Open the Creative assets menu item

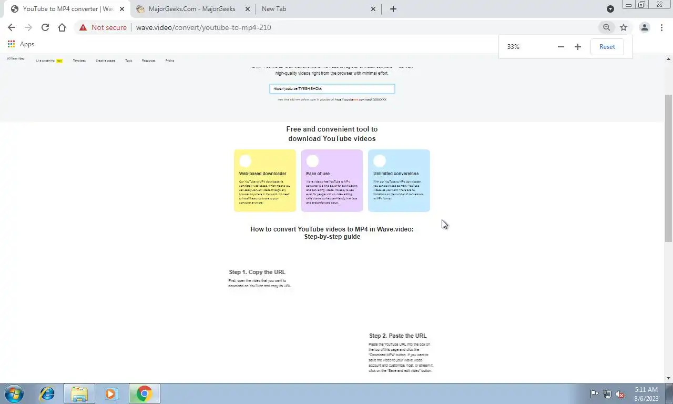click(x=105, y=60)
